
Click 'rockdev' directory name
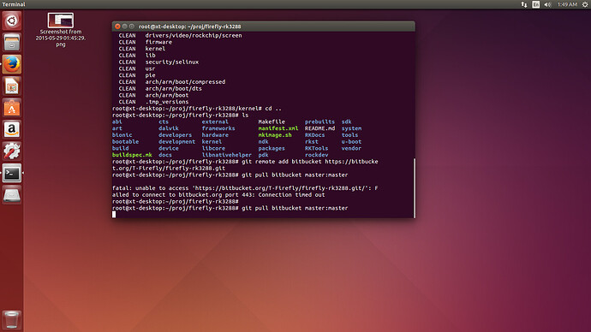click(316, 155)
